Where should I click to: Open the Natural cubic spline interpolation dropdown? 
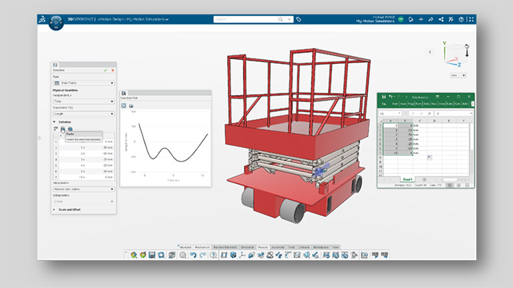click(83, 189)
